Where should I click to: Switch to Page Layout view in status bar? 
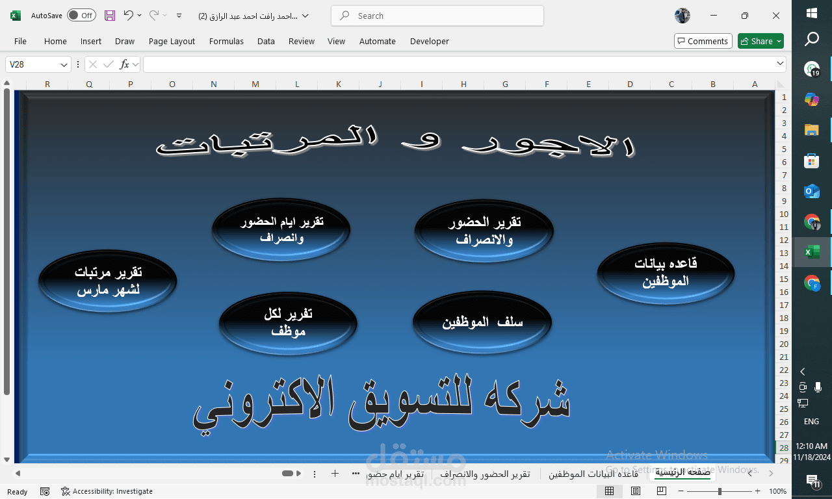(636, 491)
